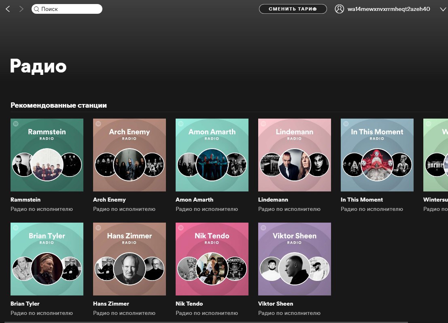Viewport: 448px width, 323px height.
Task: Open the Hans Zimmer Radio cover
Action: (130, 259)
